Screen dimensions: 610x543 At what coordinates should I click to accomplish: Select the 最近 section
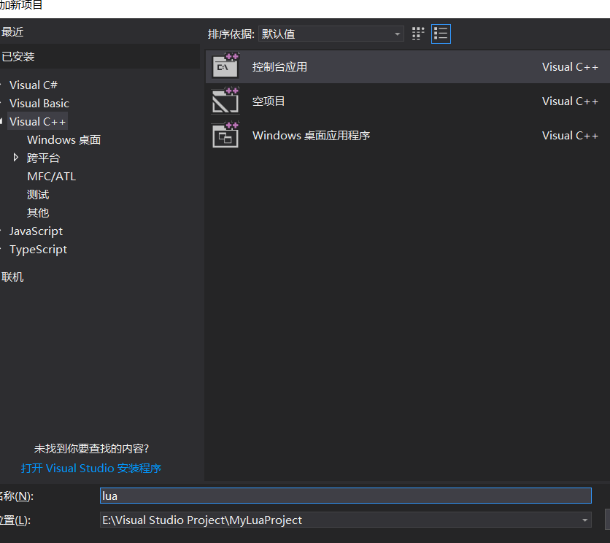(12, 32)
